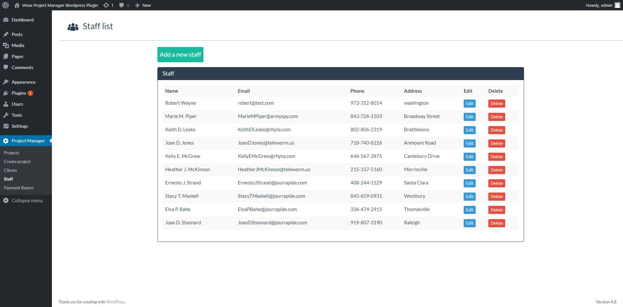Click the Settings sliders icon
Viewport: 623px width, 307px height.
(6, 126)
